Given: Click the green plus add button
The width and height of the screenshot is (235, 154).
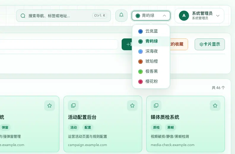Looking at the screenshot, I should coord(127,44).
